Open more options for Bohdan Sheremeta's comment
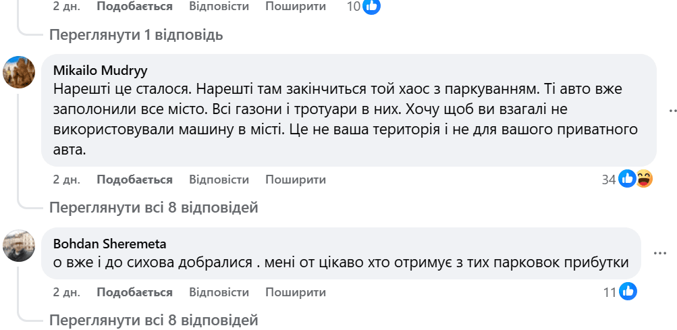This screenshot has height=330, width=677. 660,253
